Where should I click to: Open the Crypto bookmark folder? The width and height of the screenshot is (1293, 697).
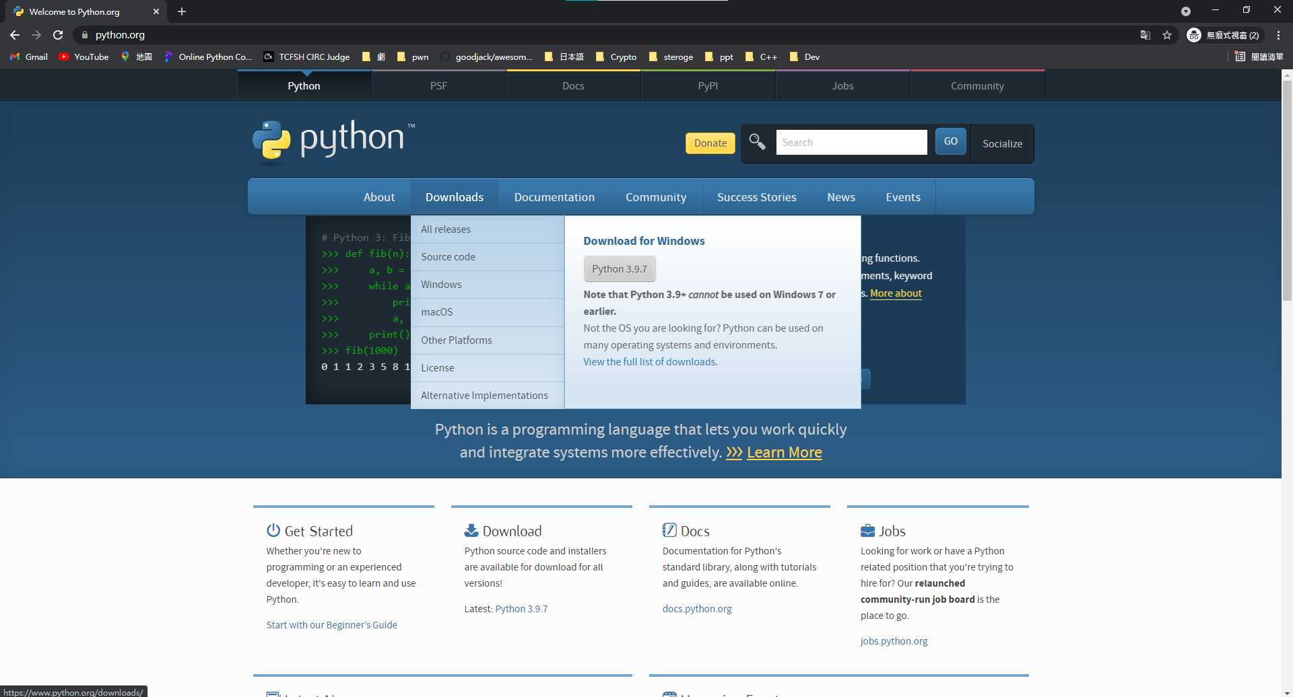coord(616,57)
